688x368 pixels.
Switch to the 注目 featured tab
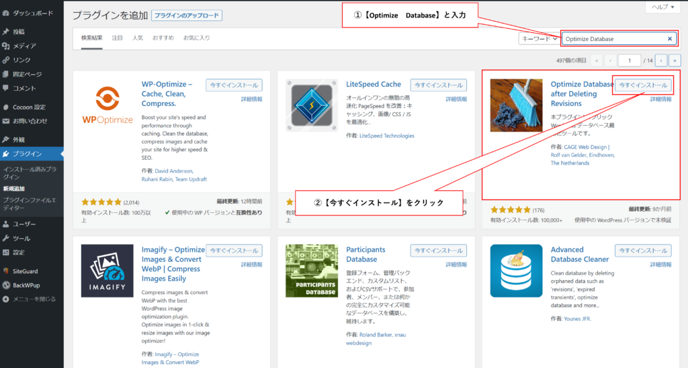point(117,38)
